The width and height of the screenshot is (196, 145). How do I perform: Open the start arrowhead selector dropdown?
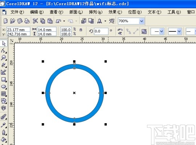coord(162,31)
